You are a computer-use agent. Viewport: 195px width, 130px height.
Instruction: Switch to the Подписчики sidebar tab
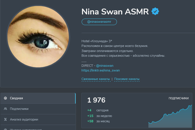pos(38,109)
